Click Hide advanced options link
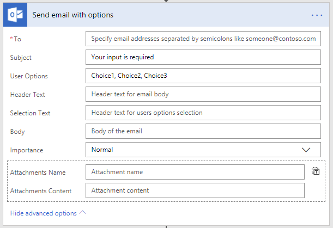Image resolution: width=333 pixels, height=228 pixels. 43,213
